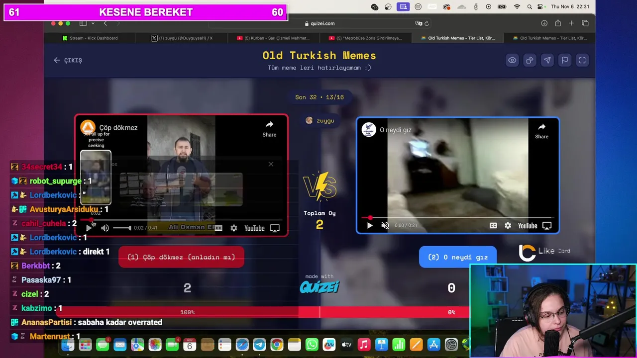Switch to Kurban - Sarı Çizmeli Mehmet tab
Image resolution: width=637 pixels, height=358 pixels.
pyautogui.click(x=273, y=38)
